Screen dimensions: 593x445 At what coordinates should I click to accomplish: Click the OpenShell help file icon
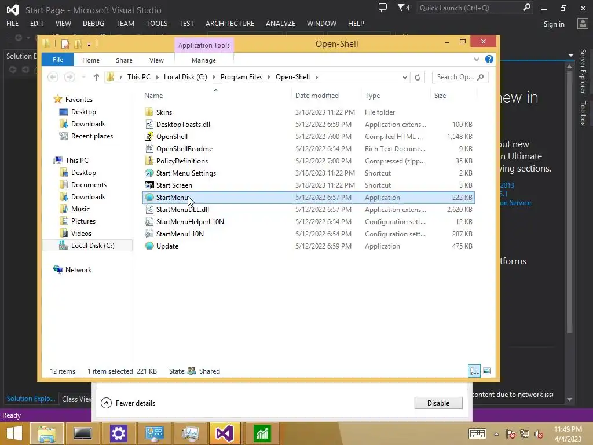click(x=149, y=136)
